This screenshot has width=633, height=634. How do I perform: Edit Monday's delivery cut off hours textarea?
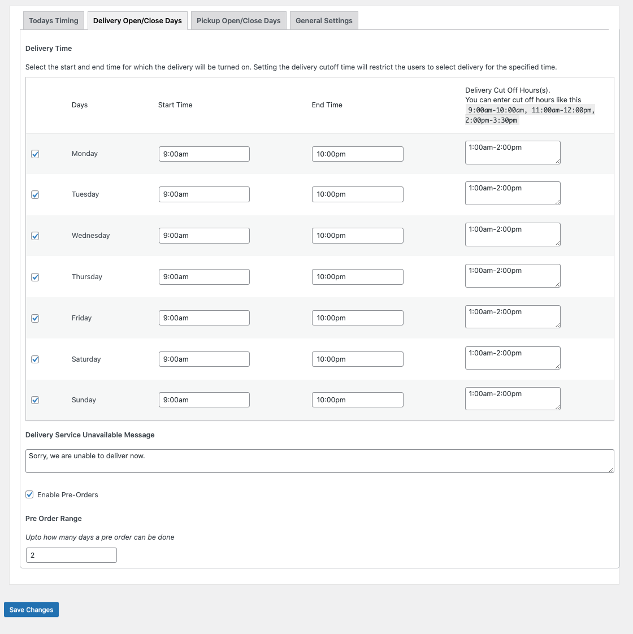point(512,153)
